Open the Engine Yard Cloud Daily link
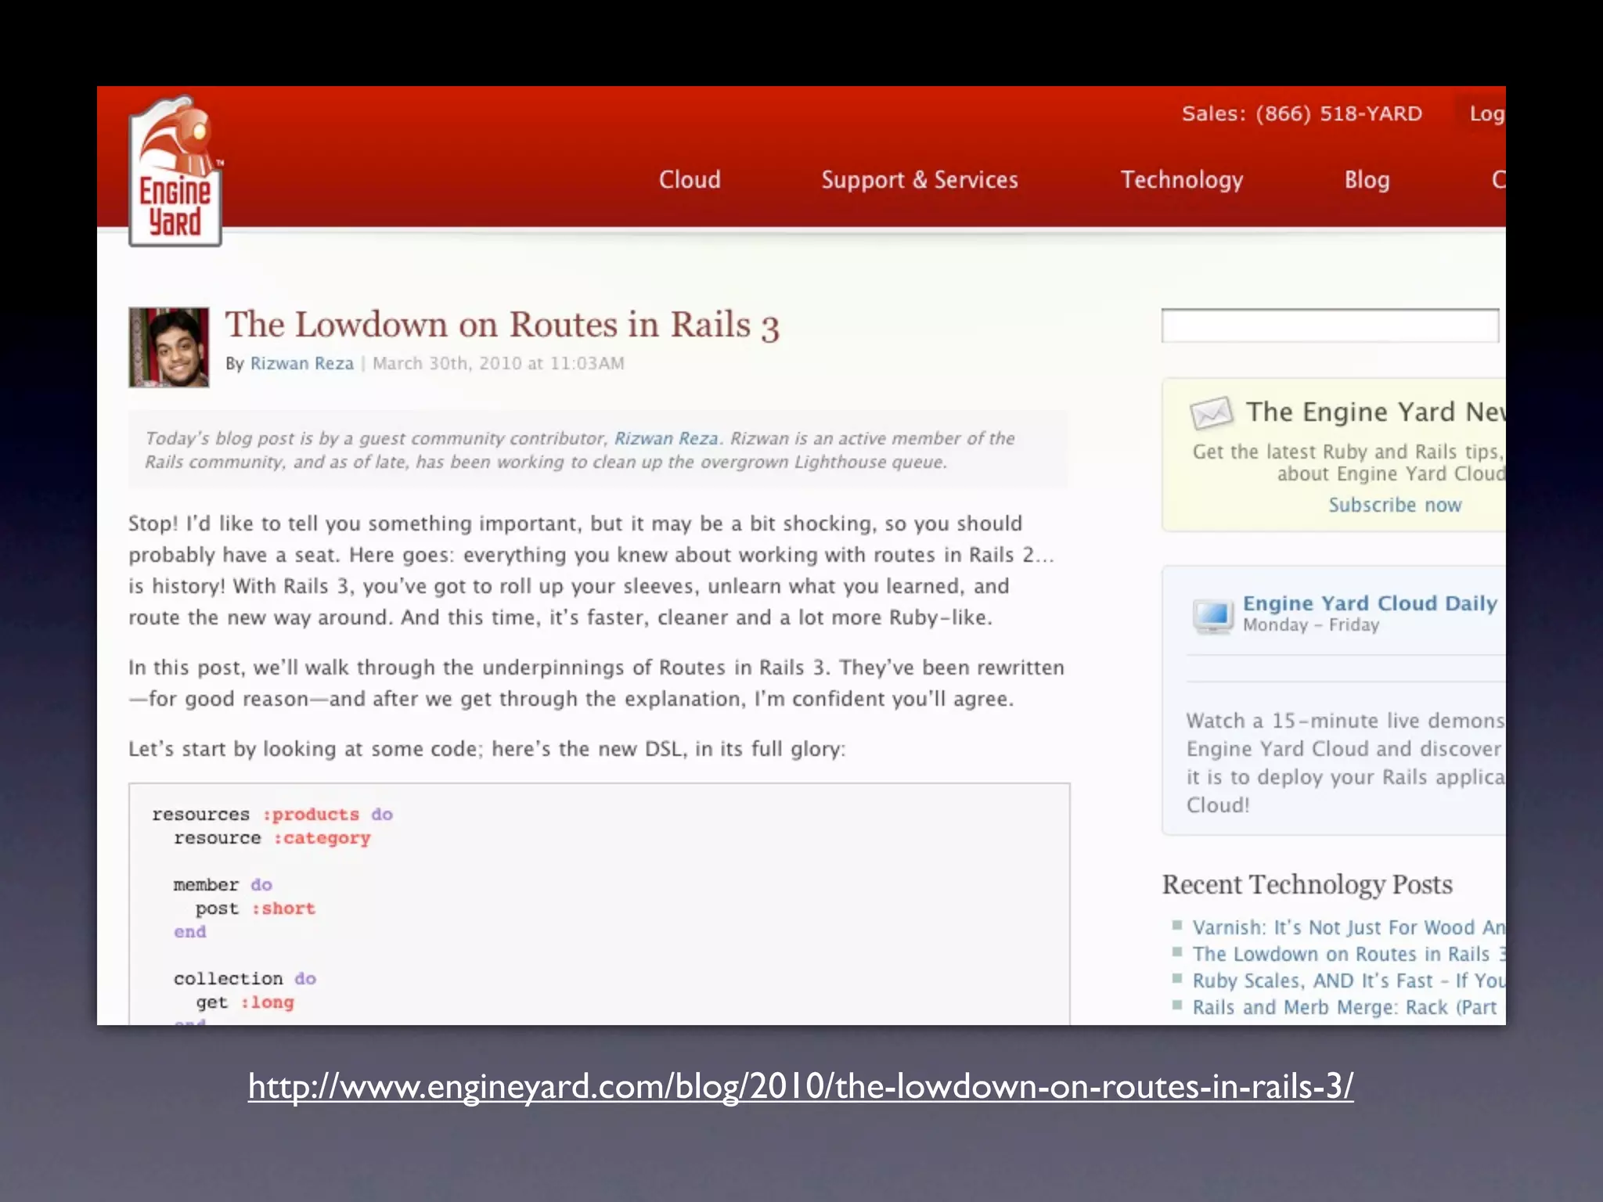This screenshot has height=1202, width=1603. click(x=1370, y=603)
